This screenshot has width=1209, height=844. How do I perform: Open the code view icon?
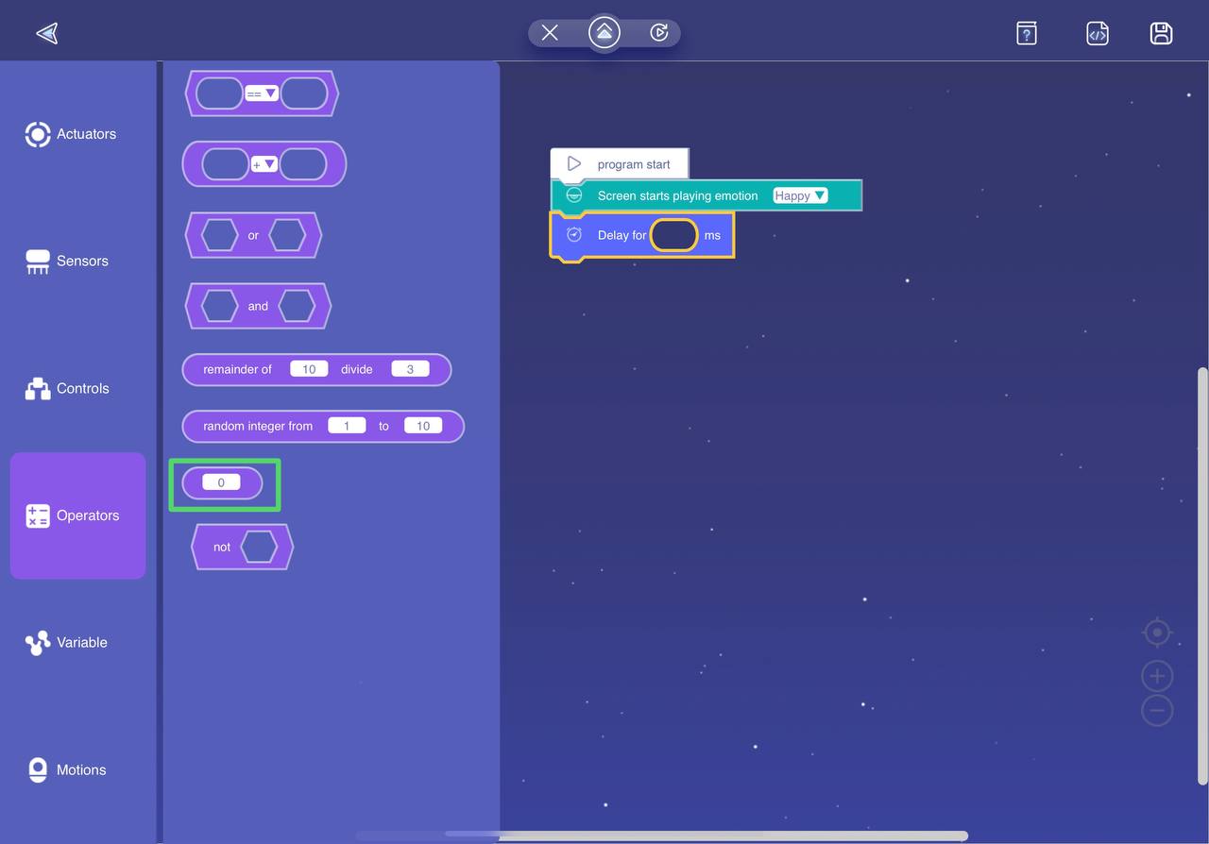tap(1097, 33)
